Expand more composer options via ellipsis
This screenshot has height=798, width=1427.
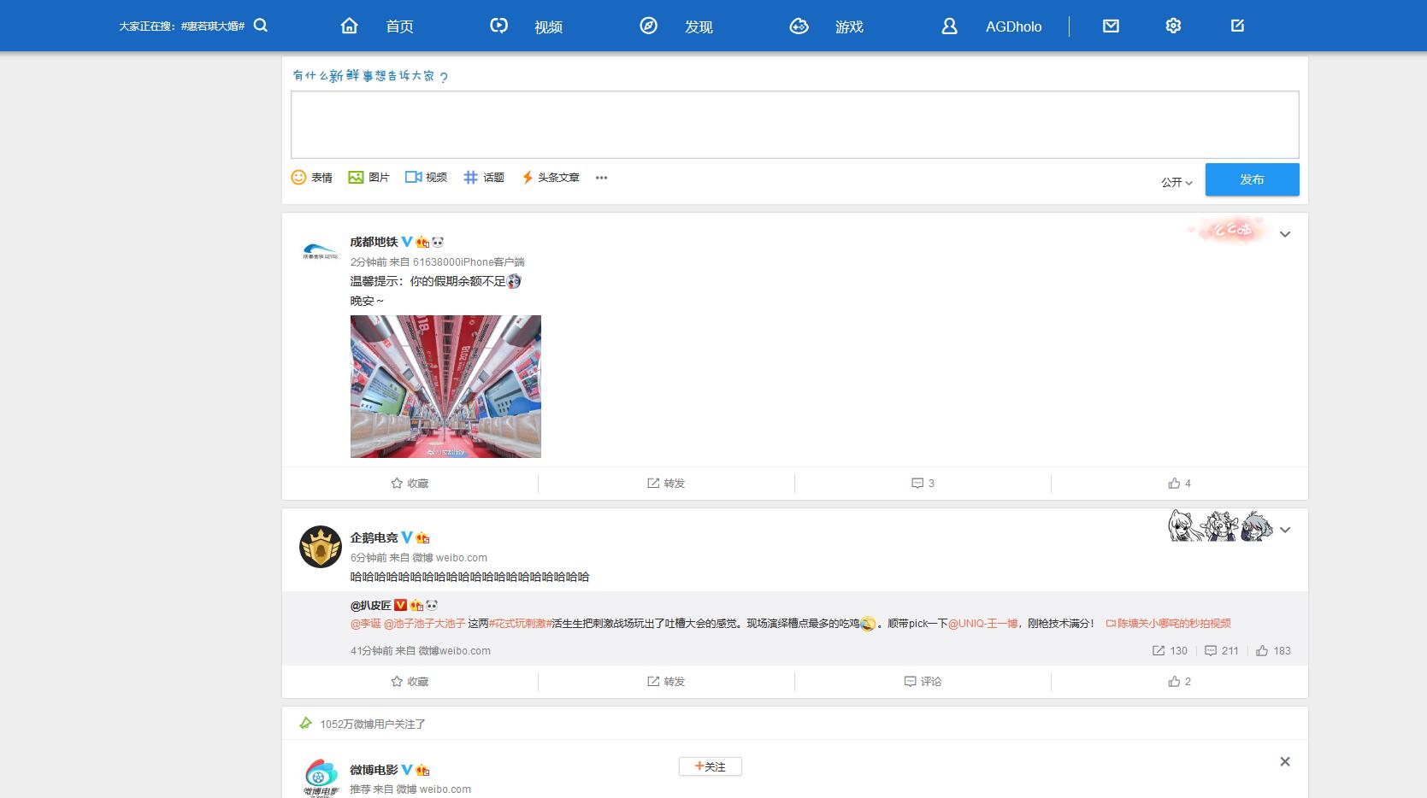pos(601,178)
